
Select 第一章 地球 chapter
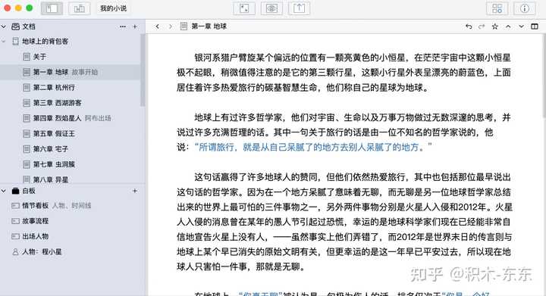(x=70, y=72)
